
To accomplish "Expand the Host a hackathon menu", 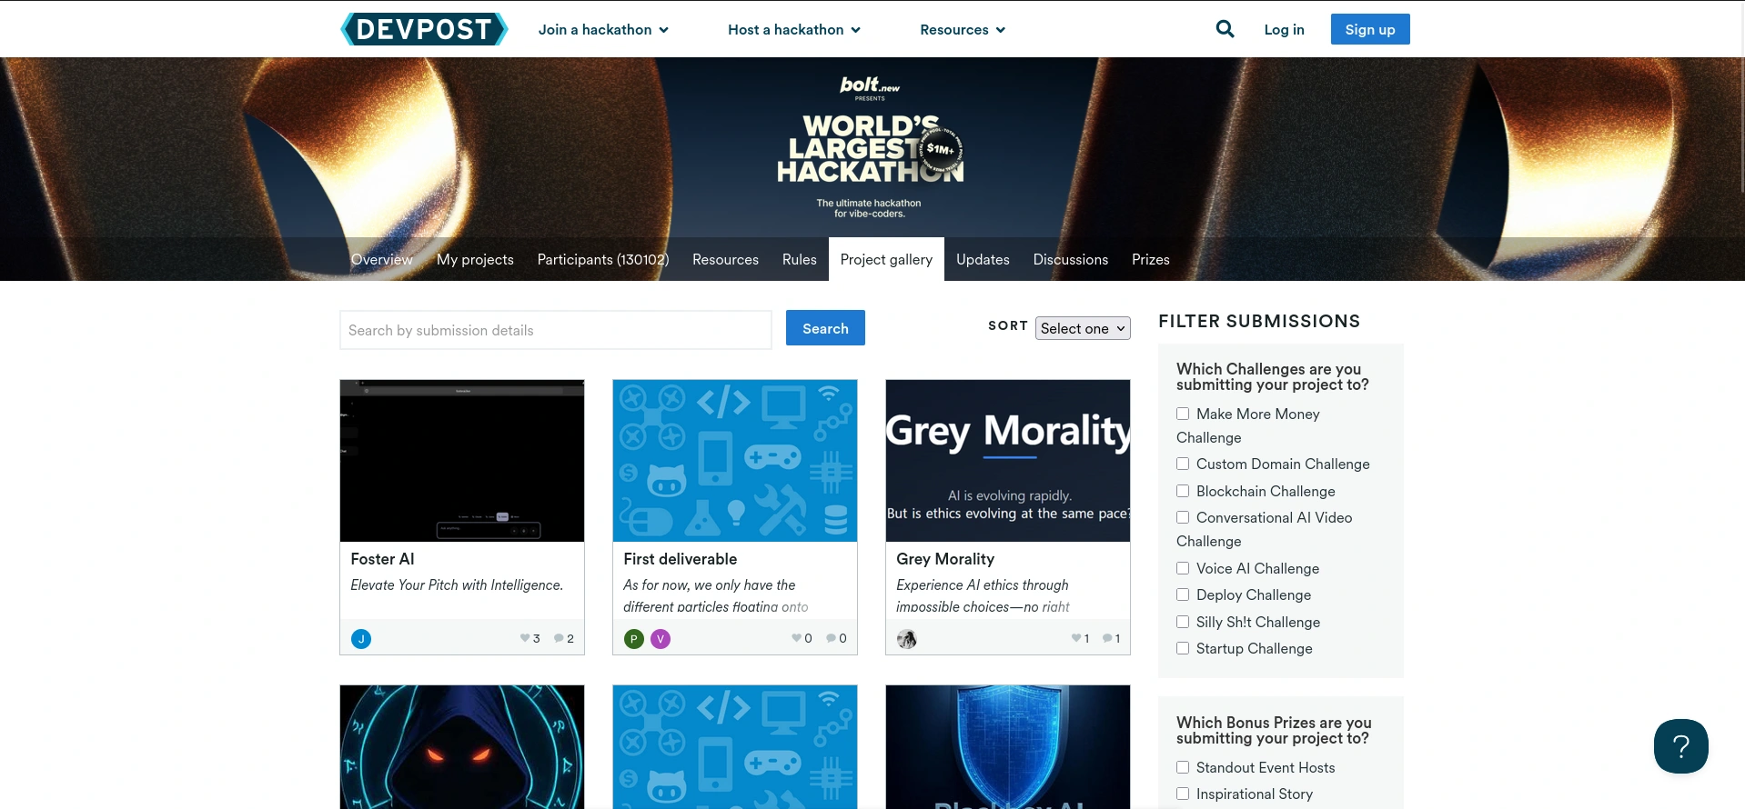I will (794, 29).
